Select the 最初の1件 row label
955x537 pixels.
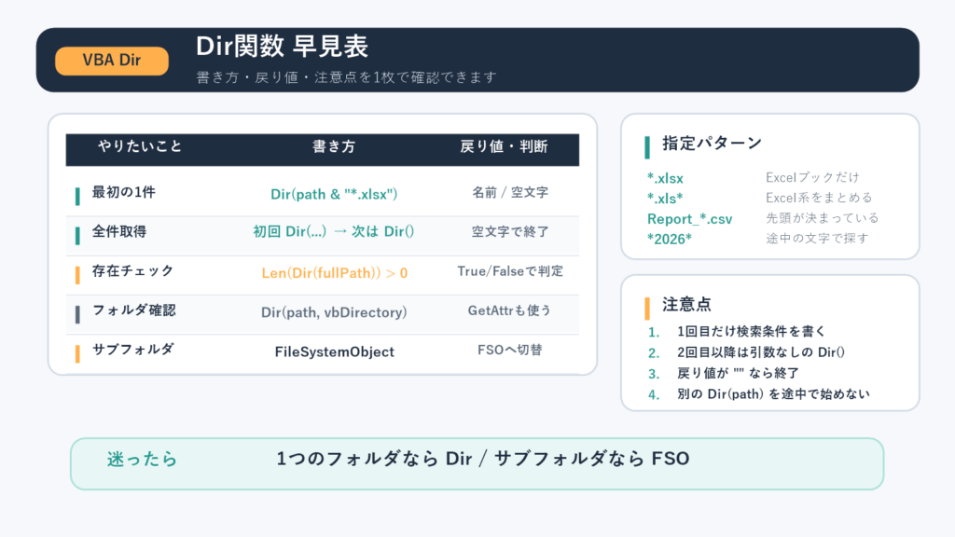tap(124, 192)
